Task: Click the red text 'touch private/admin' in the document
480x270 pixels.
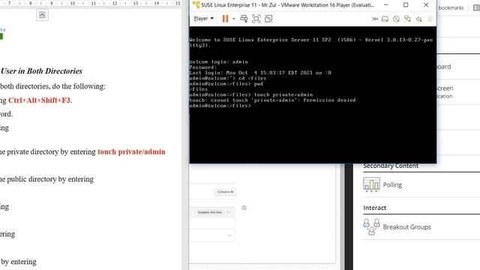Action: coord(131,151)
